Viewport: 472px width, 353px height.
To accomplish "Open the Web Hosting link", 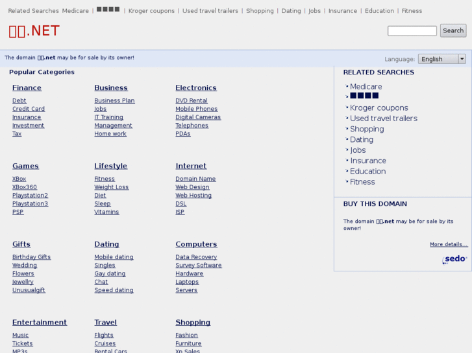I will pos(193,195).
